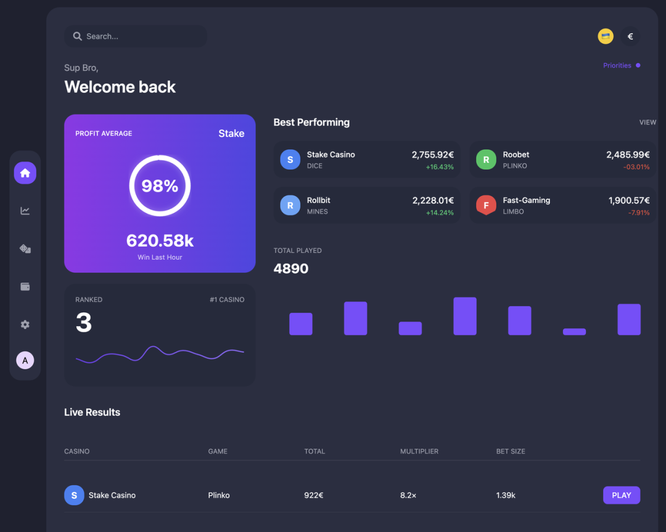666x532 pixels.
Task: Click the '4890' total played value
Action: [x=291, y=268]
